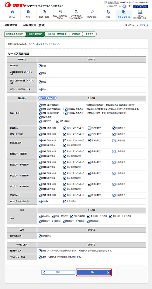Open the 振込・振替 transfer icon
The image size is (152, 289).
click(44, 12)
